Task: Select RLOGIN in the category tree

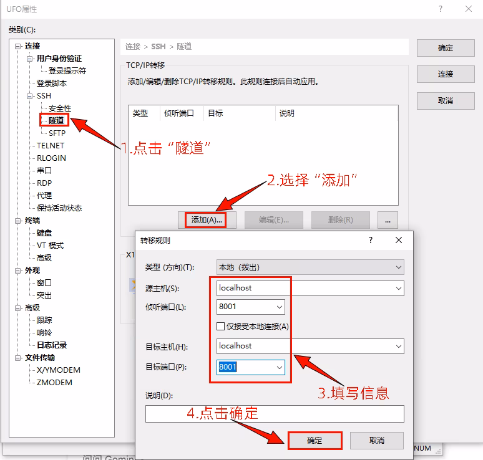Action: point(51,158)
